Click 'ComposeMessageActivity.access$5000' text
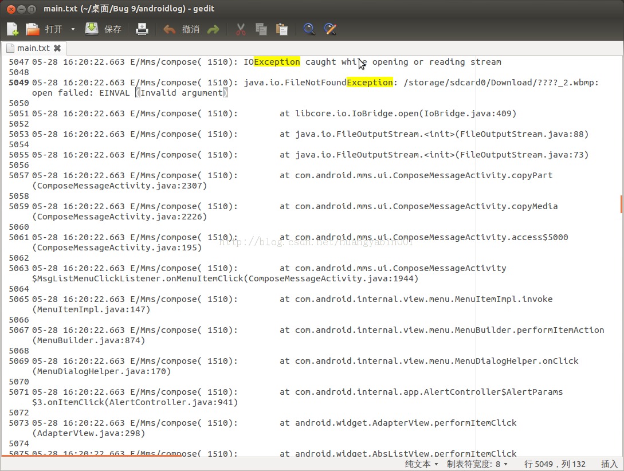This screenshot has height=471, width=624. pos(481,238)
